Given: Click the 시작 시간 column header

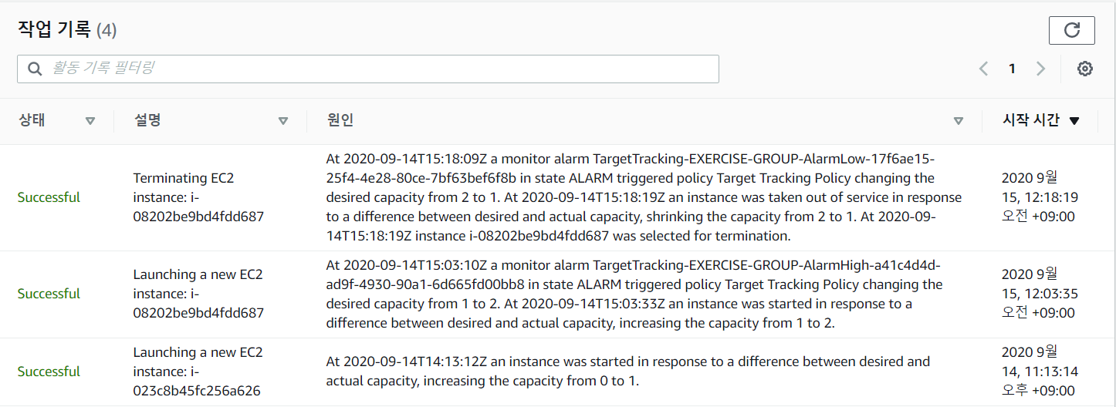Looking at the screenshot, I should click(1031, 120).
